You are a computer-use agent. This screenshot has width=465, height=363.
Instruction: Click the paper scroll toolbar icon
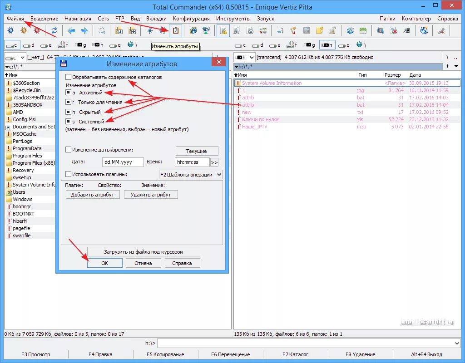pos(332,30)
